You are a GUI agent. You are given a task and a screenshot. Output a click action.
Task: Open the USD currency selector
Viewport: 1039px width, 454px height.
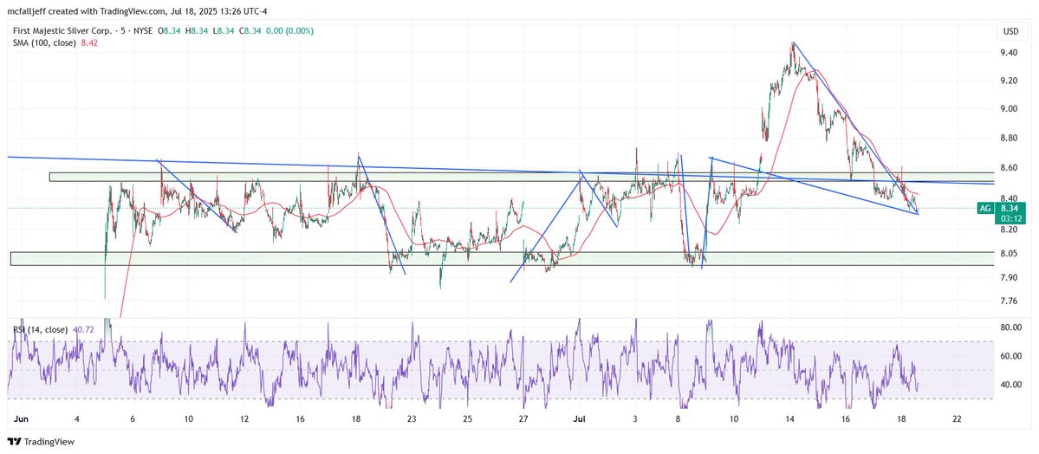(1011, 31)
